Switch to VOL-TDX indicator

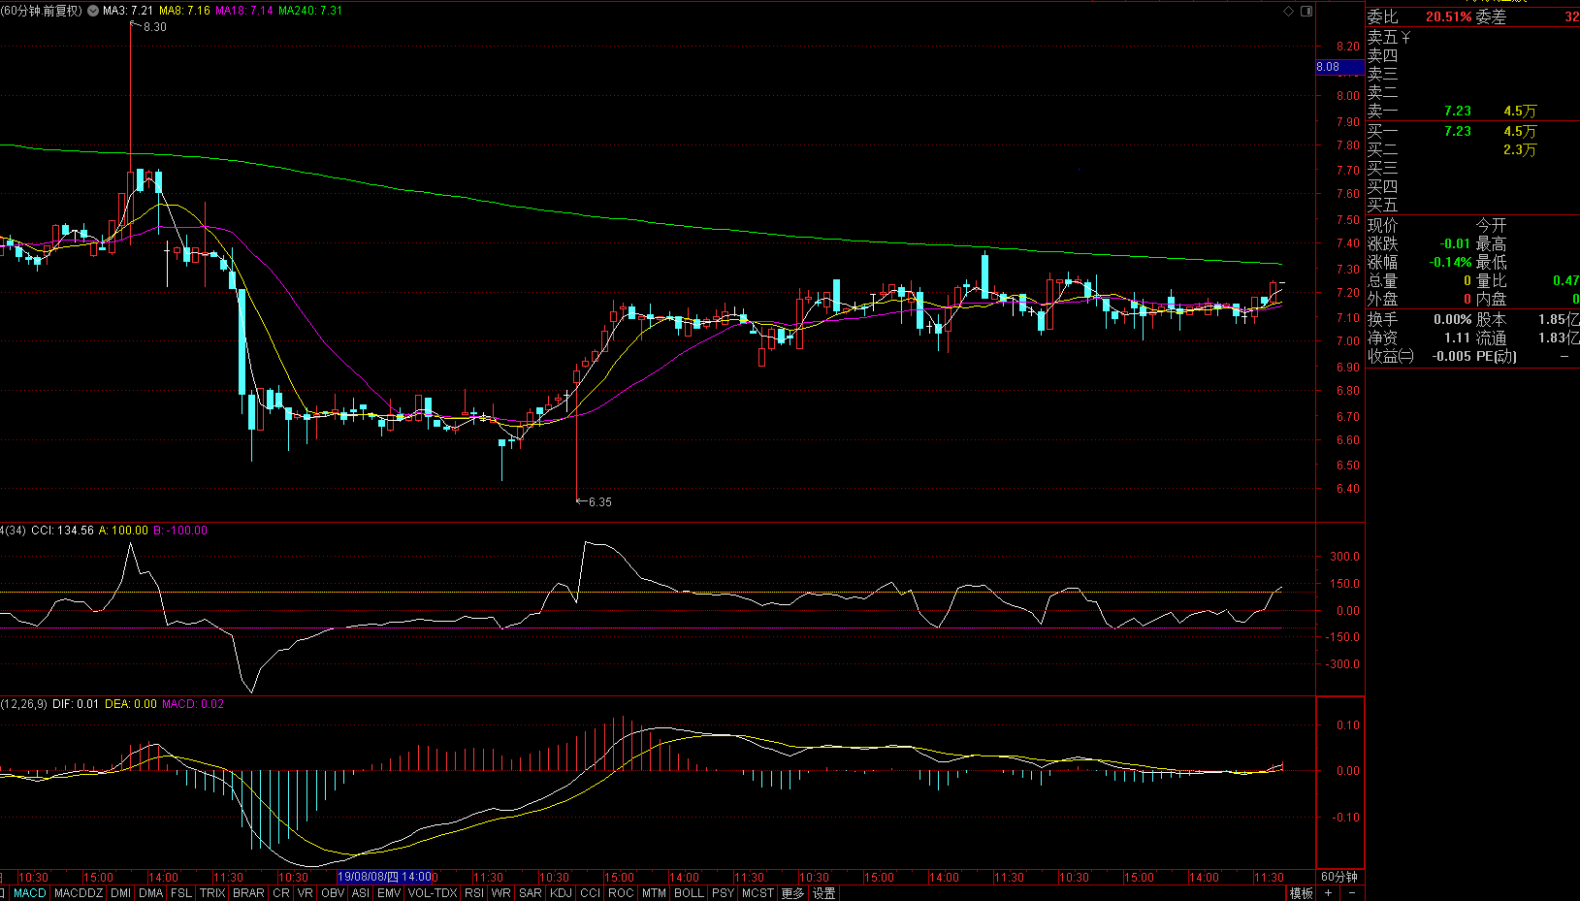(x=433, y=893)
